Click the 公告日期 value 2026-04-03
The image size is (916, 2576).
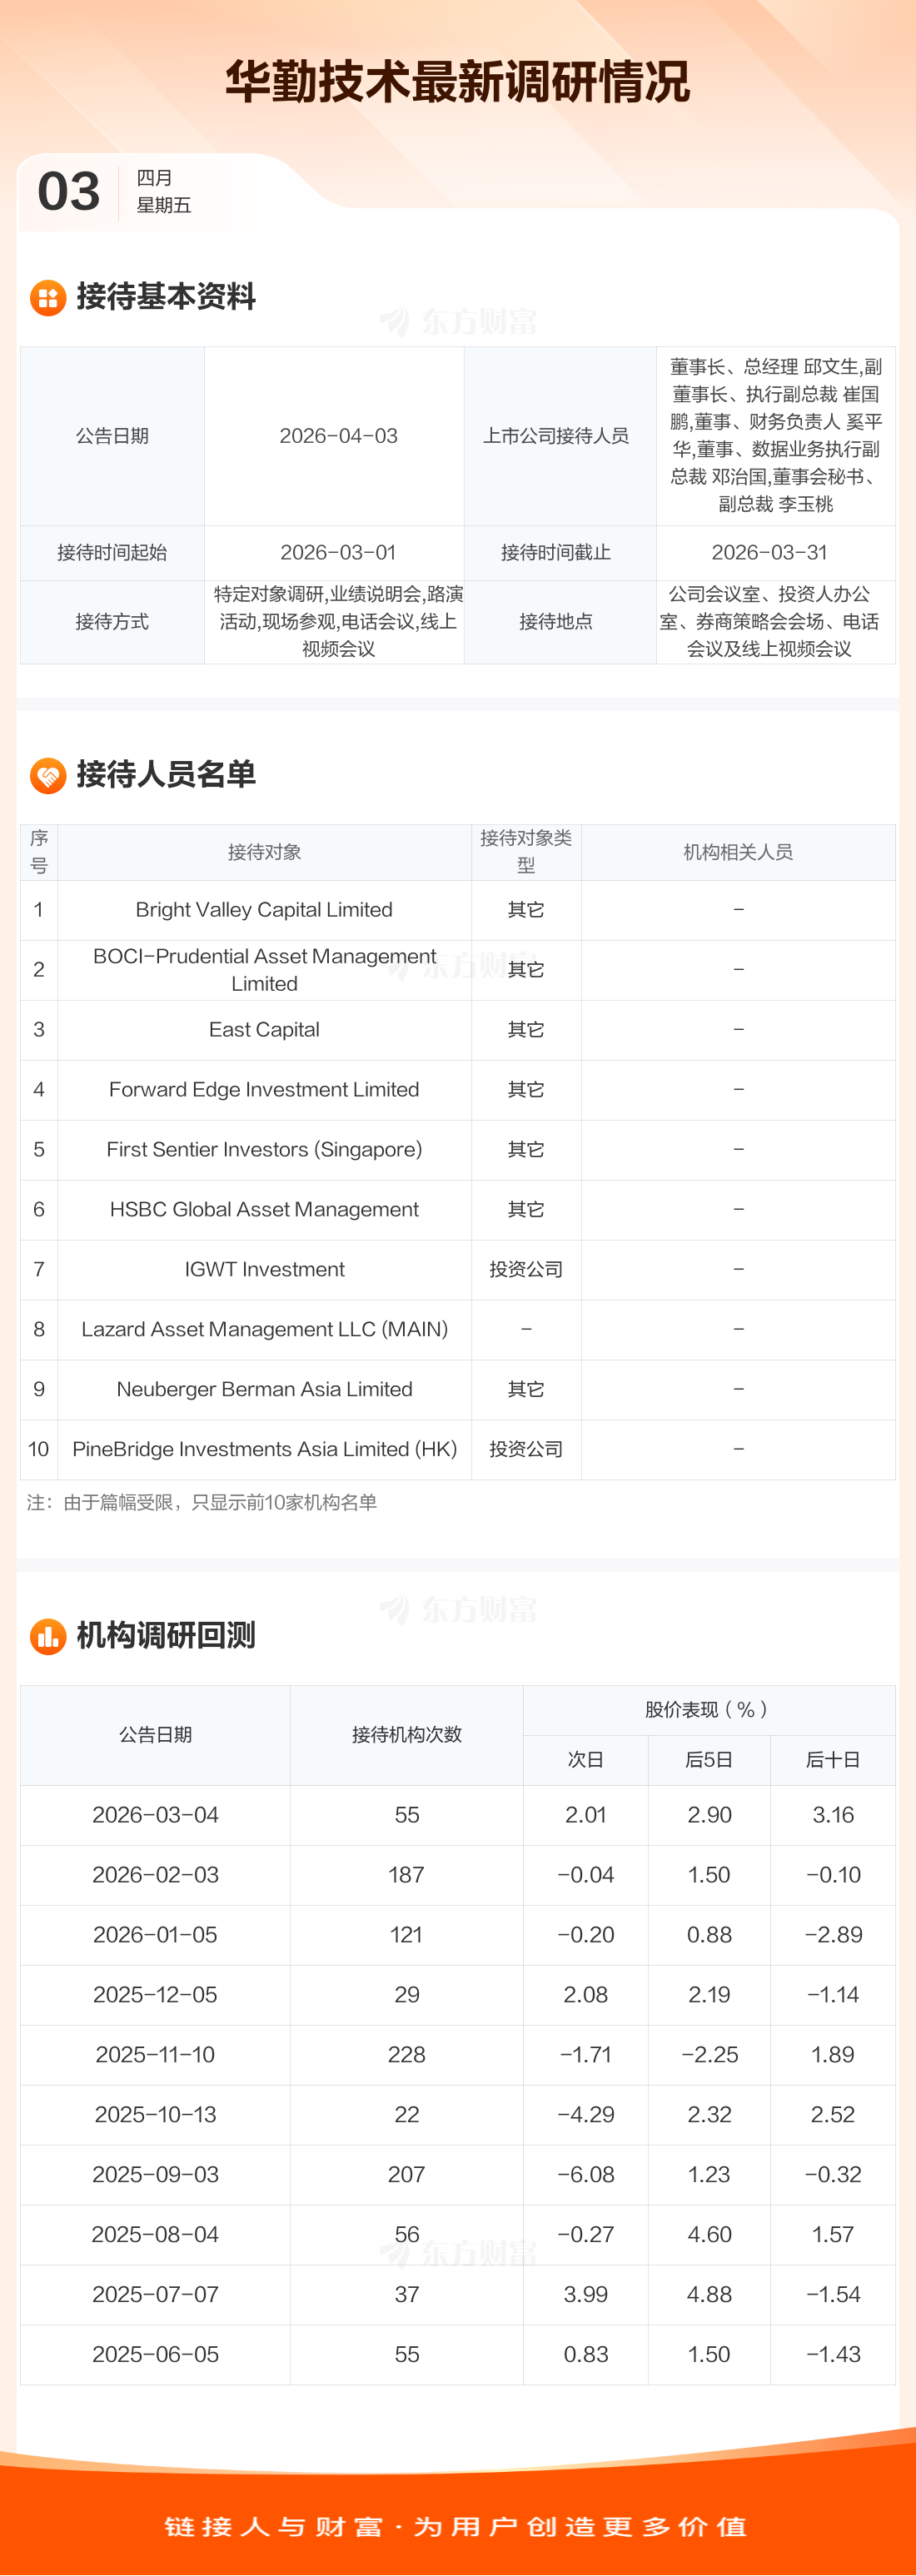pyautogui.click(x=338, y=436)
